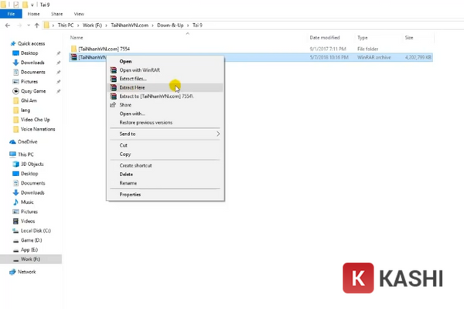Select the Music icon under This PC
This screenshot has height=309, width=464.
coord(15,202)
